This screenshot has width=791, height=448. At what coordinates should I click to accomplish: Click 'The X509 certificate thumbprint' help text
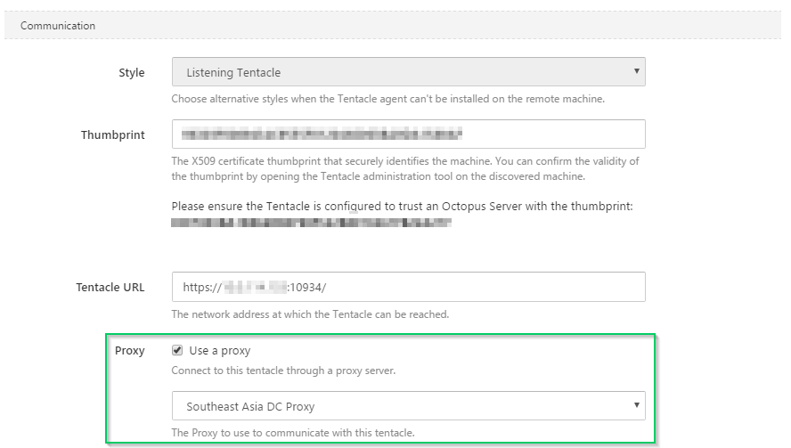[405, 168]
